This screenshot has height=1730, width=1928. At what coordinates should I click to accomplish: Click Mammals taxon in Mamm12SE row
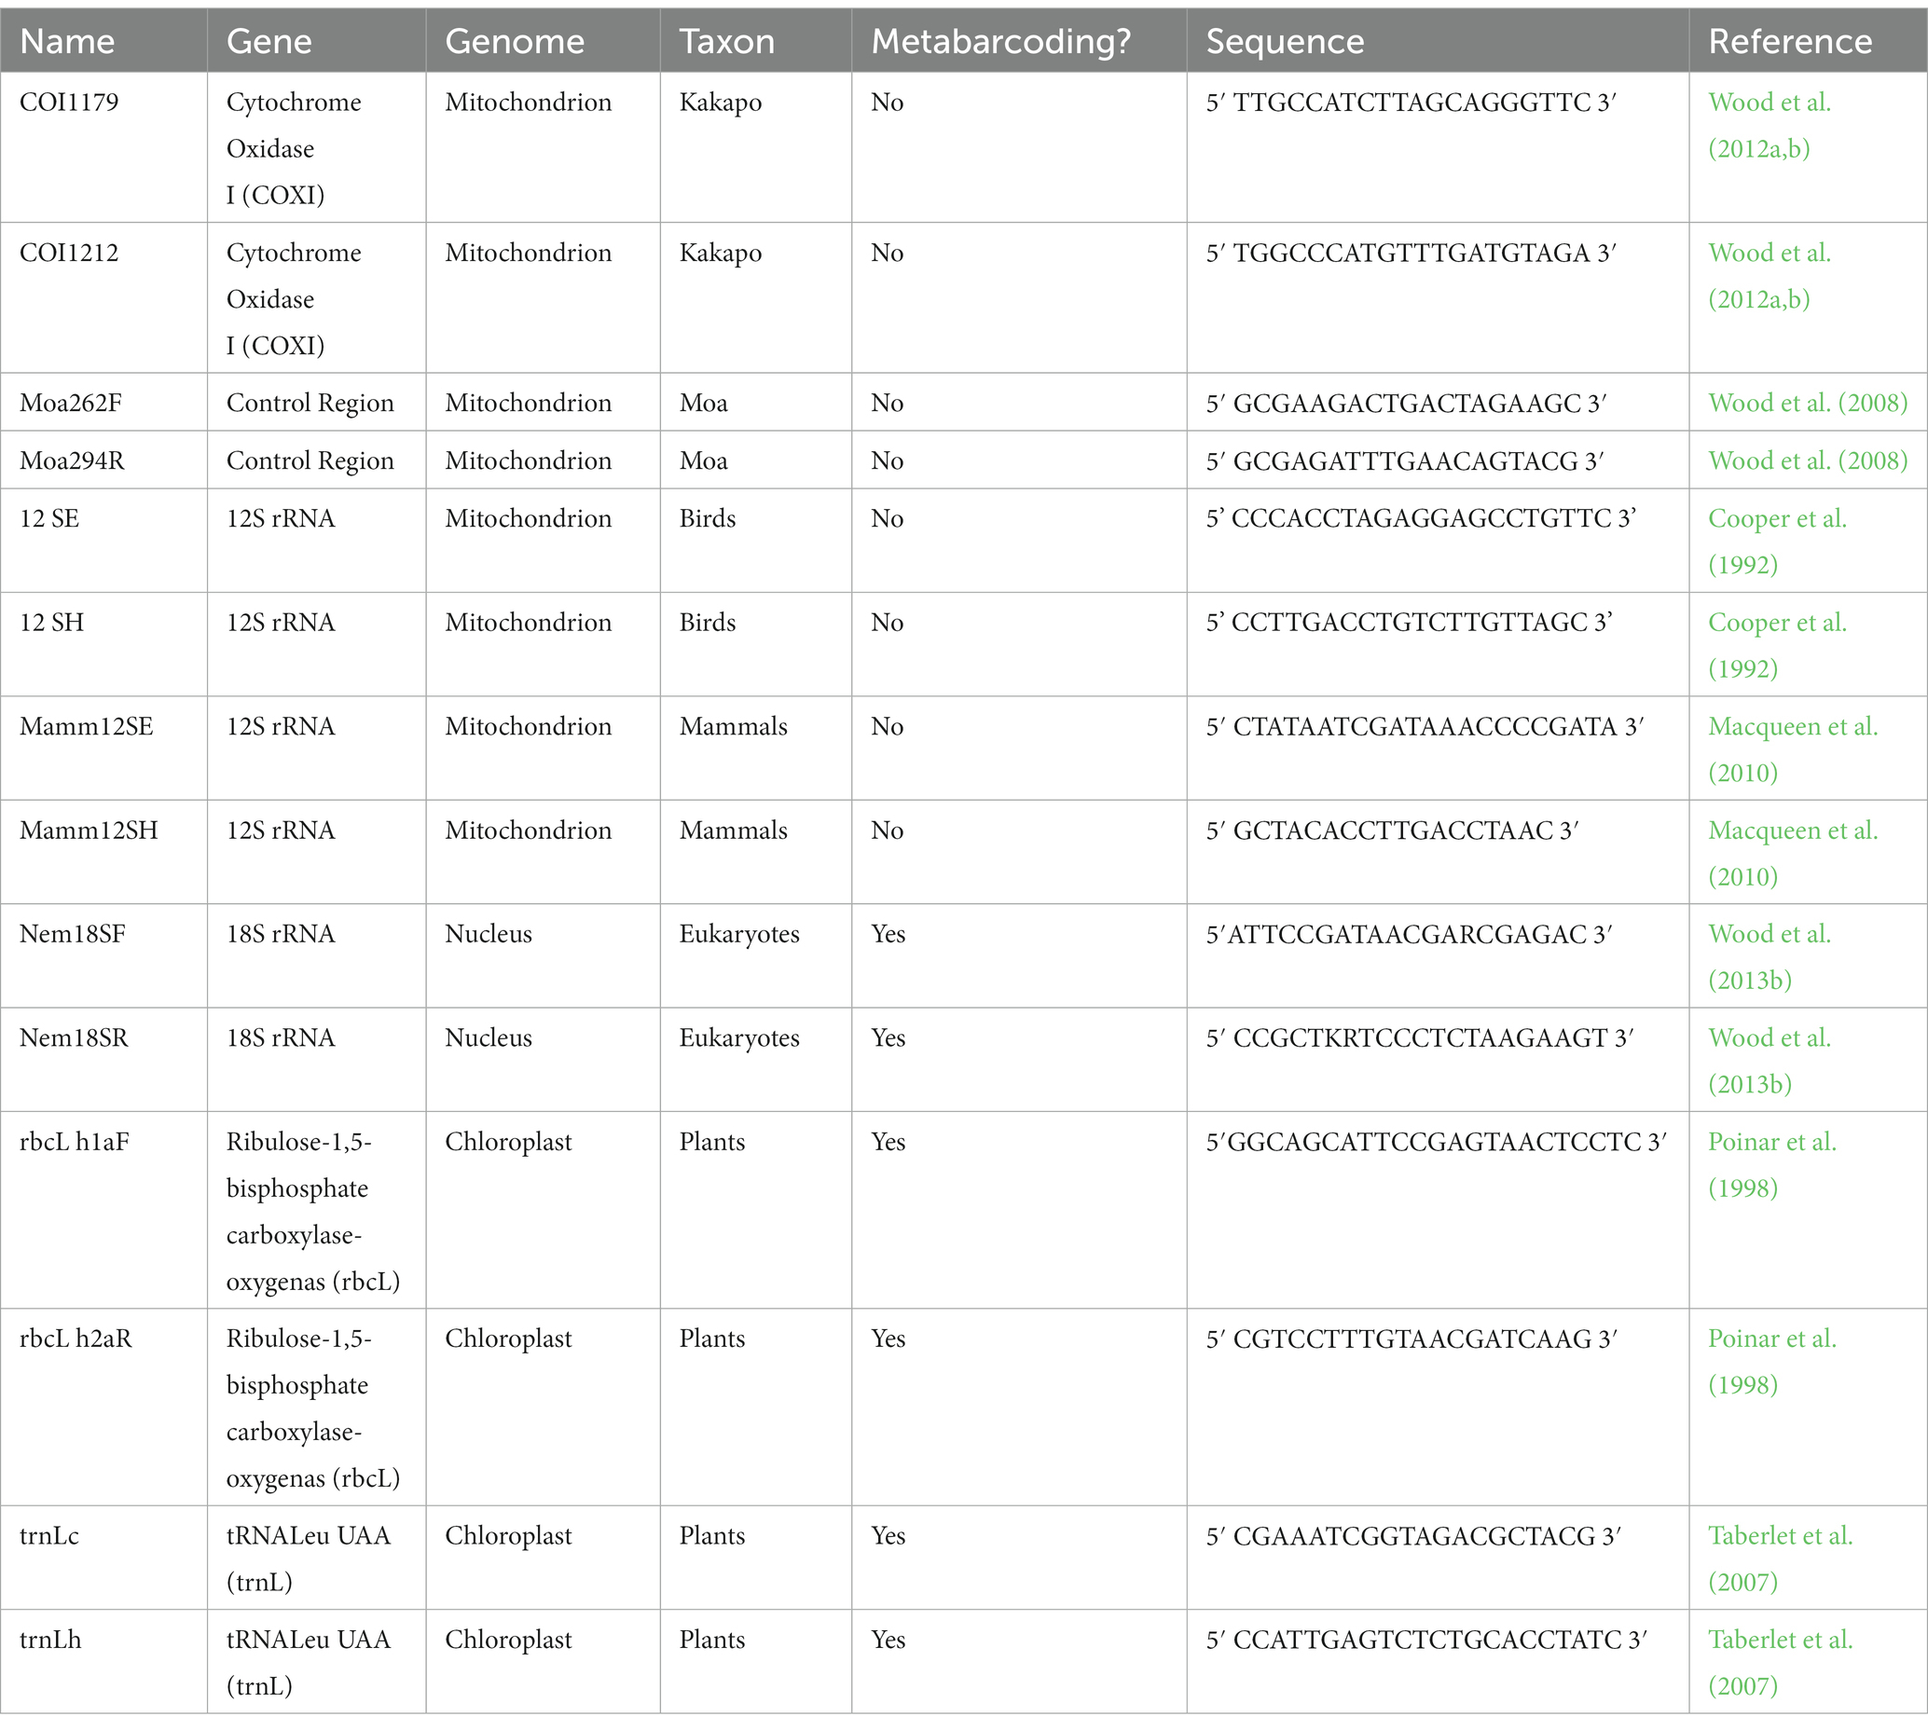click(733, 726)
